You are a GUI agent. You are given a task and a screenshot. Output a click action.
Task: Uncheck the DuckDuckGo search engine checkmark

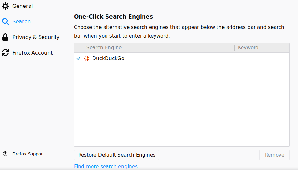78,59
